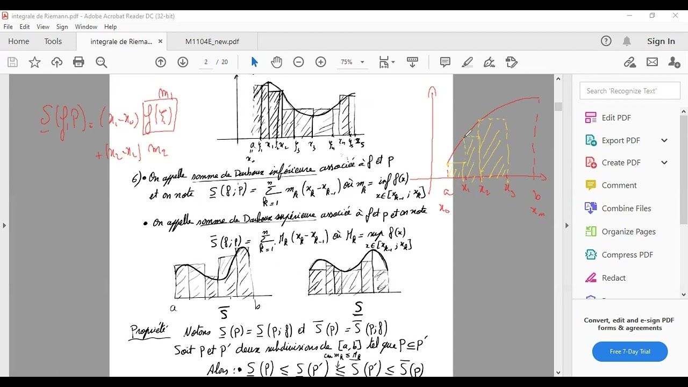Switch to the Tools tab

[53, 41]
